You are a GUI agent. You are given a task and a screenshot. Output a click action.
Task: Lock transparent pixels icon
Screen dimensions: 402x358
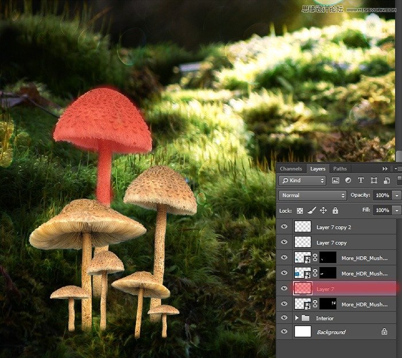[x=300, y=211]
